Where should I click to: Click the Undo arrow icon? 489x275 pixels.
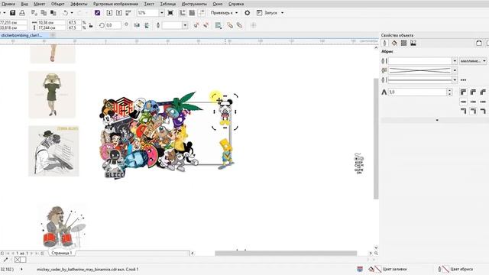coord(65,13)
